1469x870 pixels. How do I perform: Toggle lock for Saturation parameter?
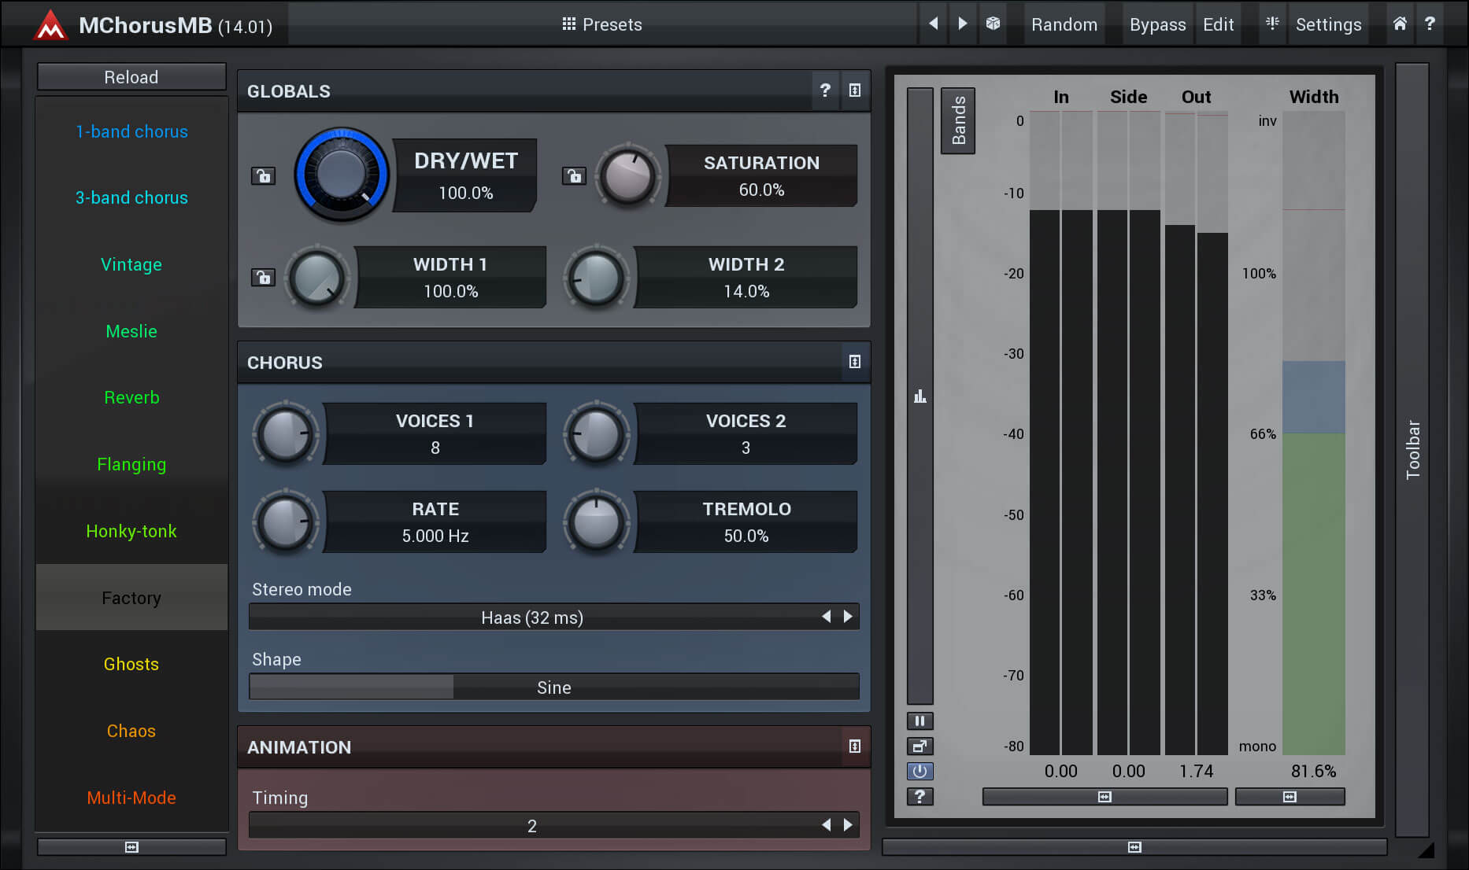click(574, 175)
